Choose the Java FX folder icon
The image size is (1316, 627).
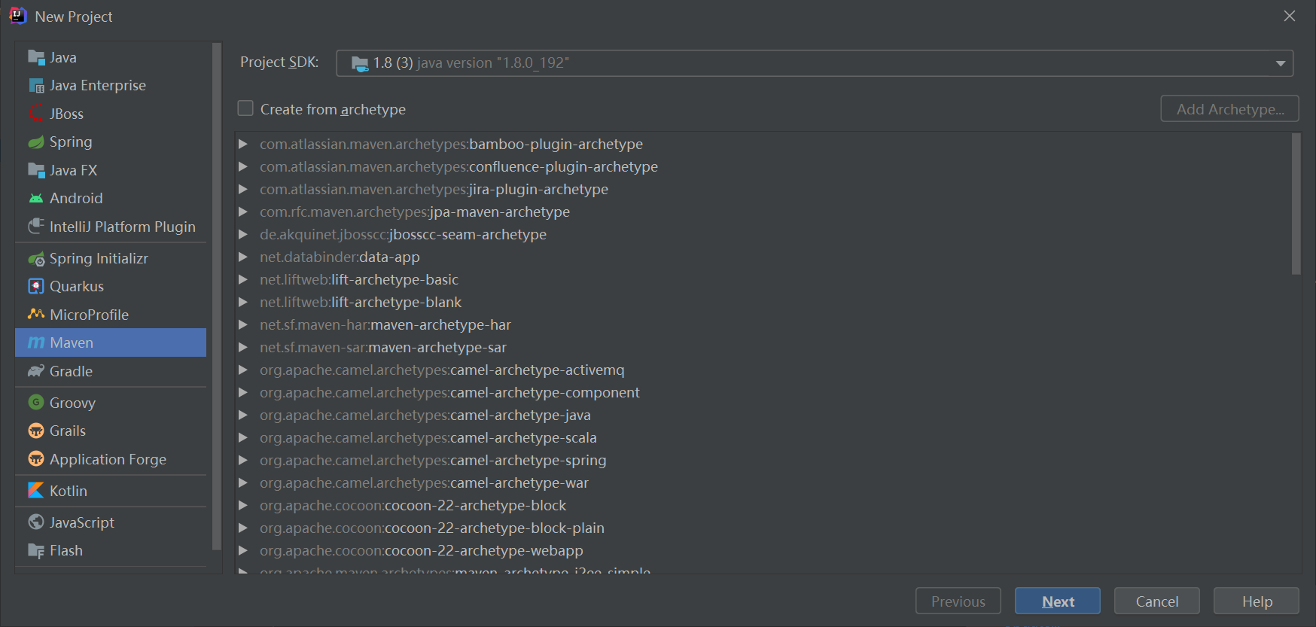[x=36, y=170]
